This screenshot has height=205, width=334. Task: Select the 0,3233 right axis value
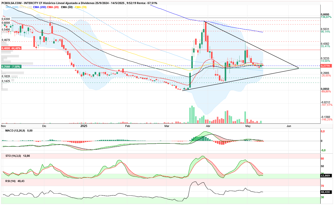325,58
